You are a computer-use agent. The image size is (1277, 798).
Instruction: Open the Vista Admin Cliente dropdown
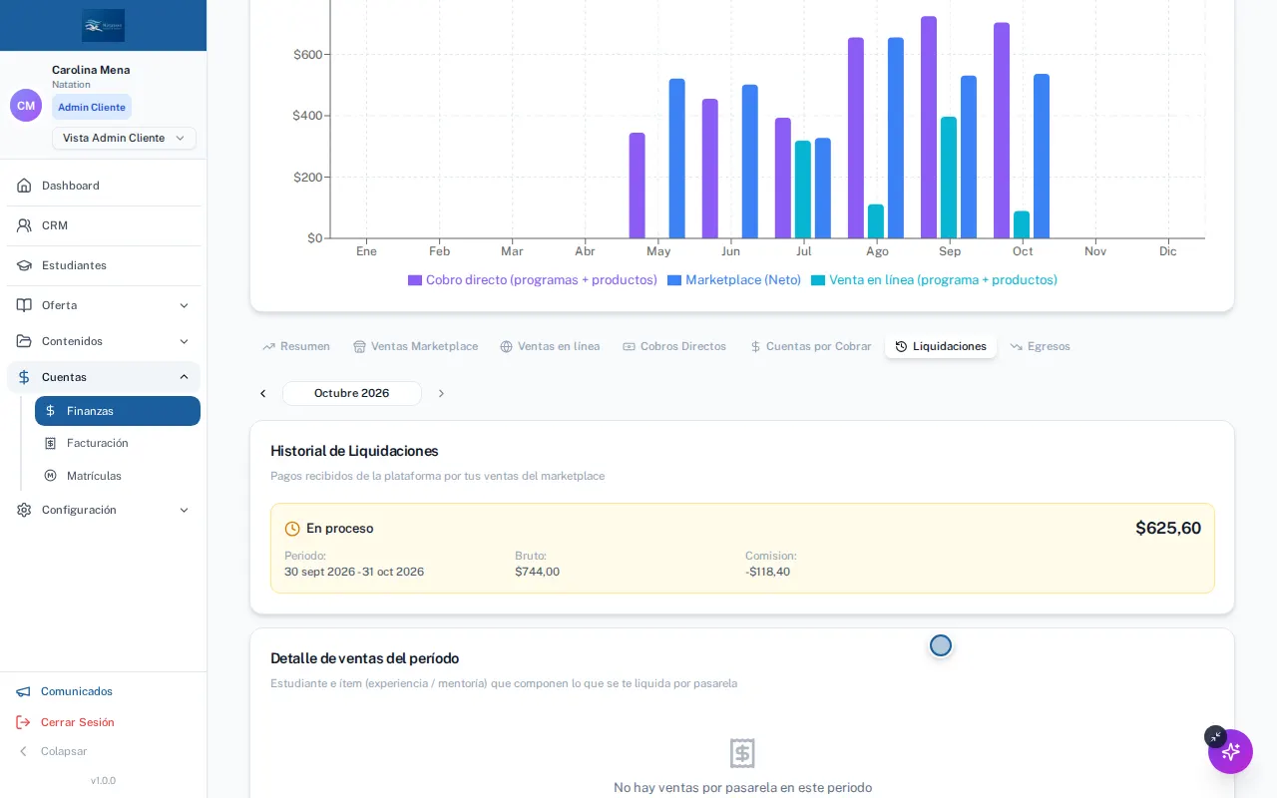[124, 138]
